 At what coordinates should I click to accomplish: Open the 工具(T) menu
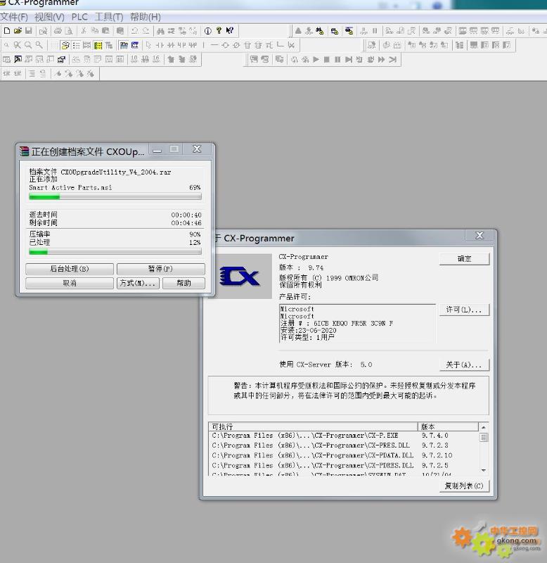point(109,17)
